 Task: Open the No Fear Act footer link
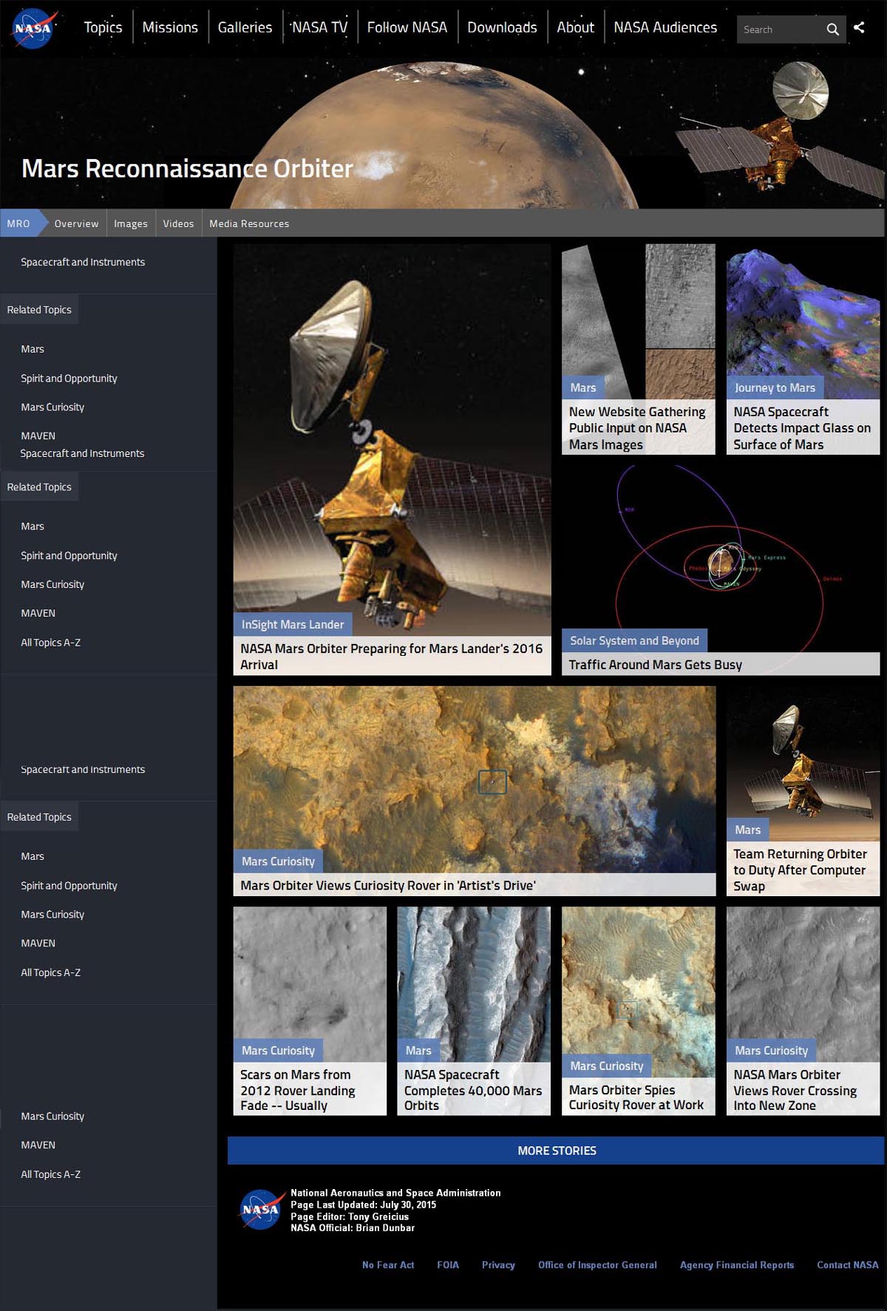(x=388, y=1265)
